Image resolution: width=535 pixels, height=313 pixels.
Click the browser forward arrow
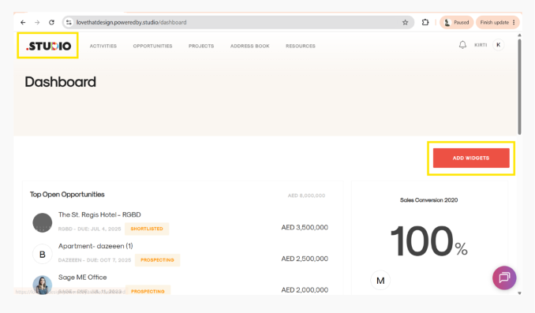37,23
